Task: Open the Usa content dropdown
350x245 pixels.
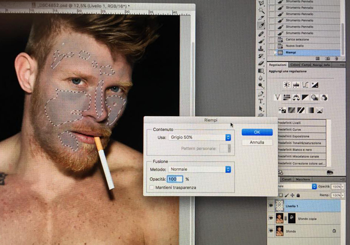Action: (199, 137)
